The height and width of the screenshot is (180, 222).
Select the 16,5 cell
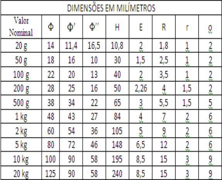point(94,46)
